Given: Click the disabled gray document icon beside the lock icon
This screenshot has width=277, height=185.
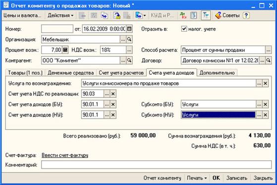Looking at the screenshot, I should [x=127, y=15].
